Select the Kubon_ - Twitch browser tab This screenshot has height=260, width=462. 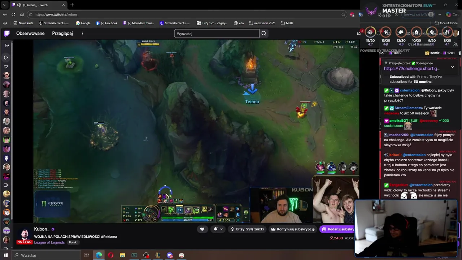click(x=39, y=5)
